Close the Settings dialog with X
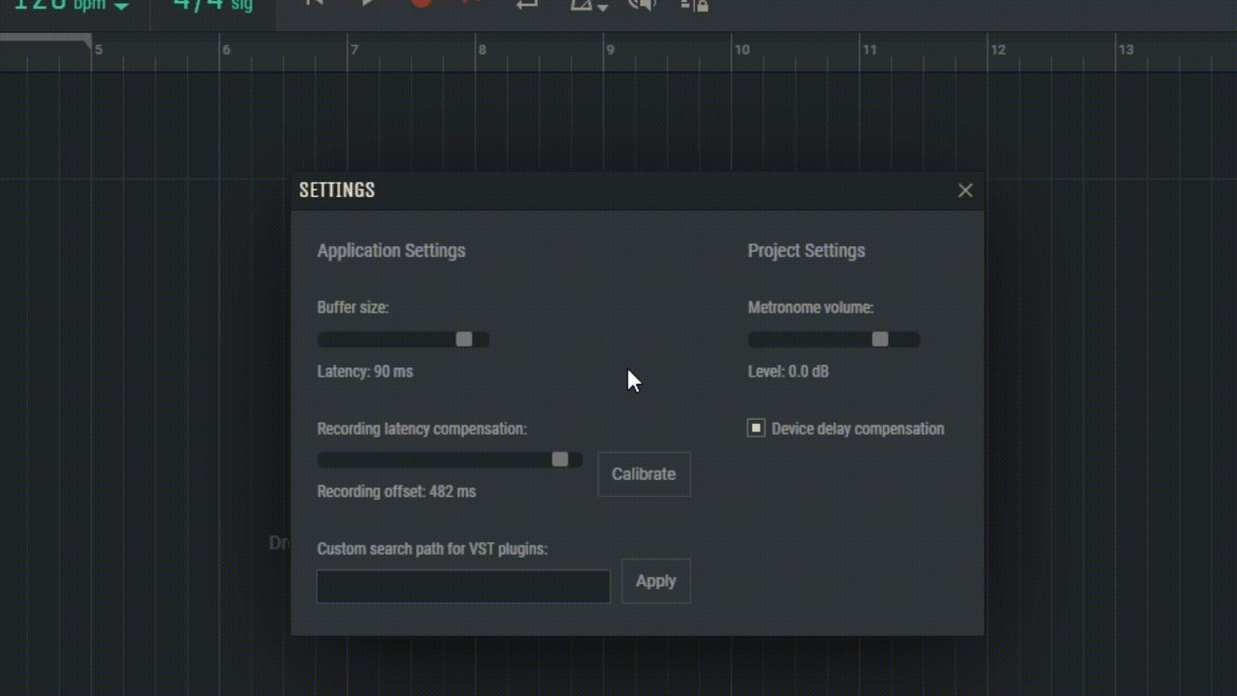 (964, 191)
